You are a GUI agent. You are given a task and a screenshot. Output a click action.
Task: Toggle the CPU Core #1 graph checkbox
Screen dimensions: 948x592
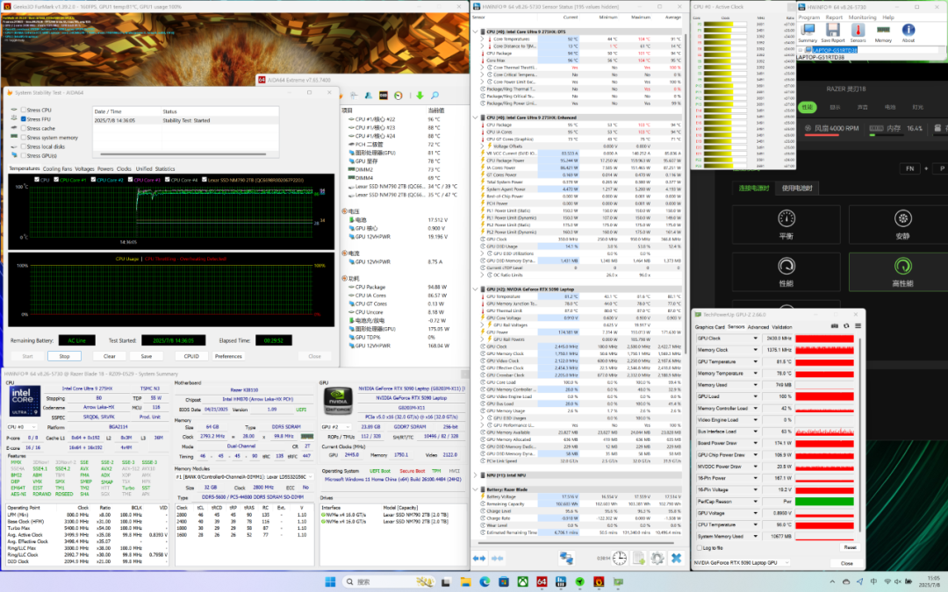[x=56, y=180]
